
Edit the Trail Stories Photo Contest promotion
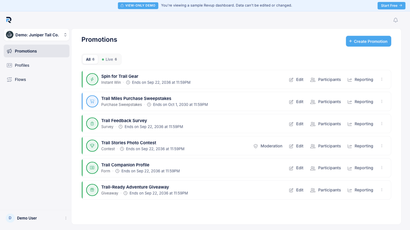point(296,146)
